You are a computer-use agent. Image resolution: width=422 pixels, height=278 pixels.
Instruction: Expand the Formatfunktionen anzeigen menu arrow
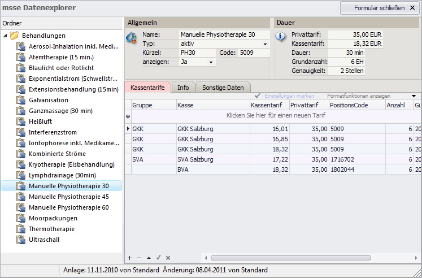click(414, 96)
